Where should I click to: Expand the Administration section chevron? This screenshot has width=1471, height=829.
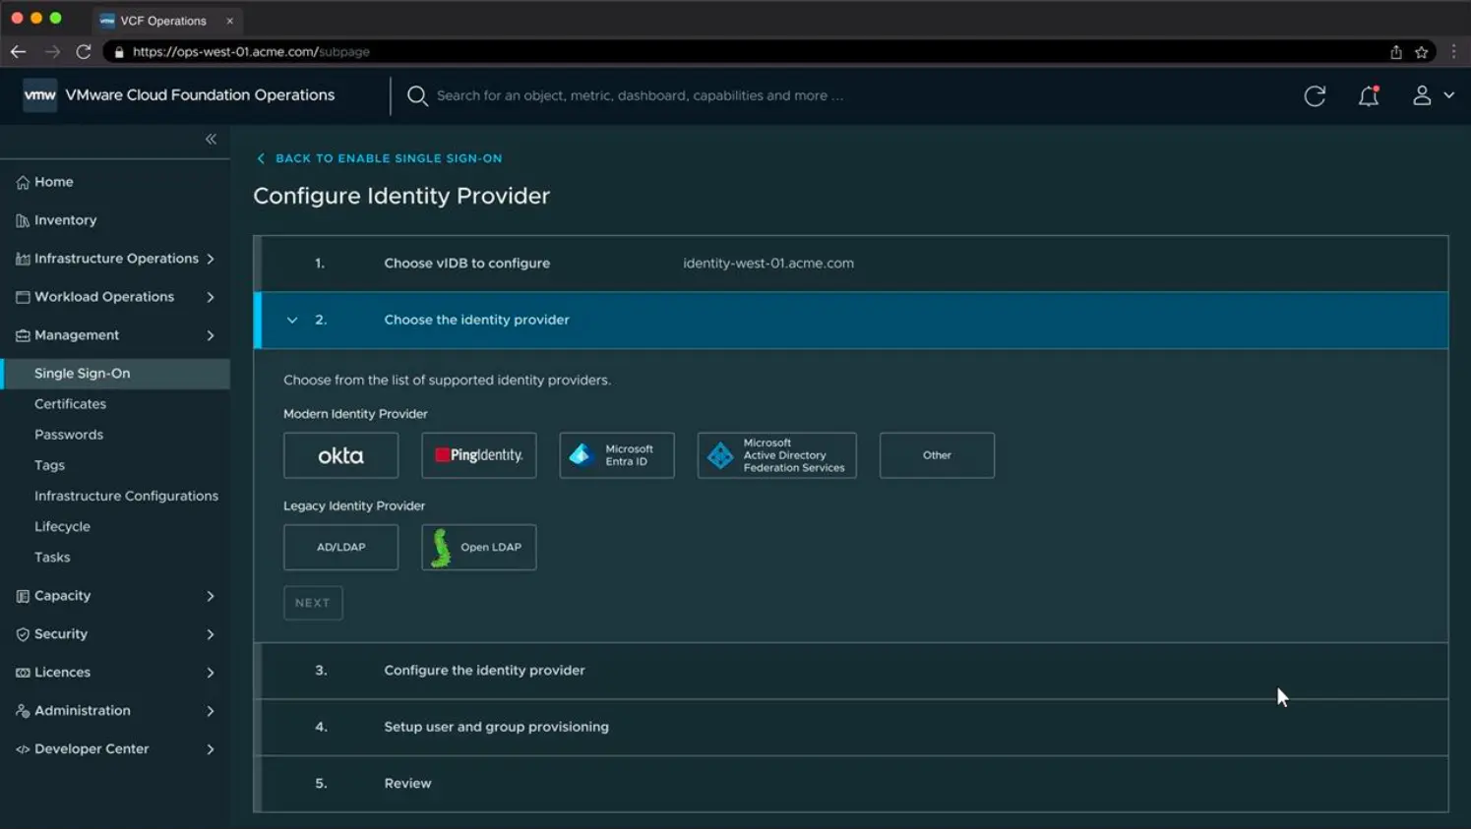[x=211, y=711]
